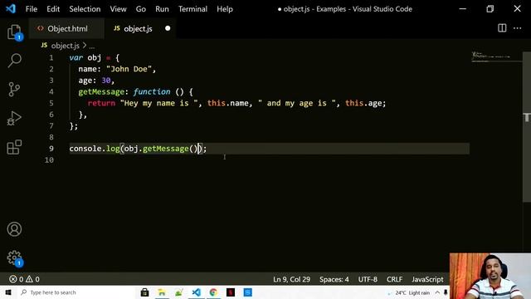Open the Terminal menu
The width and height of the screenshot is (531, 299).
(x=192, y=9)
